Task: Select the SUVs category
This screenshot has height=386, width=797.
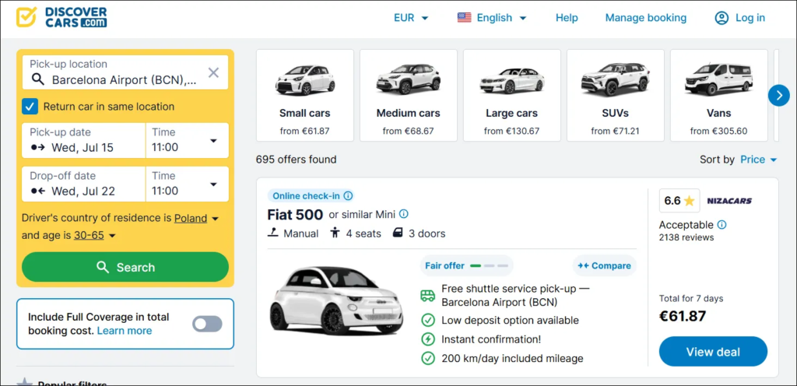Action: tap(616, 96)
